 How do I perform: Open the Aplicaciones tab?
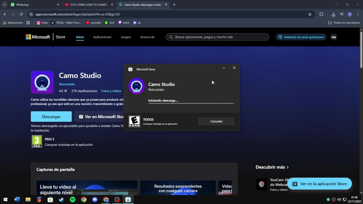click(x=102, y=37)
